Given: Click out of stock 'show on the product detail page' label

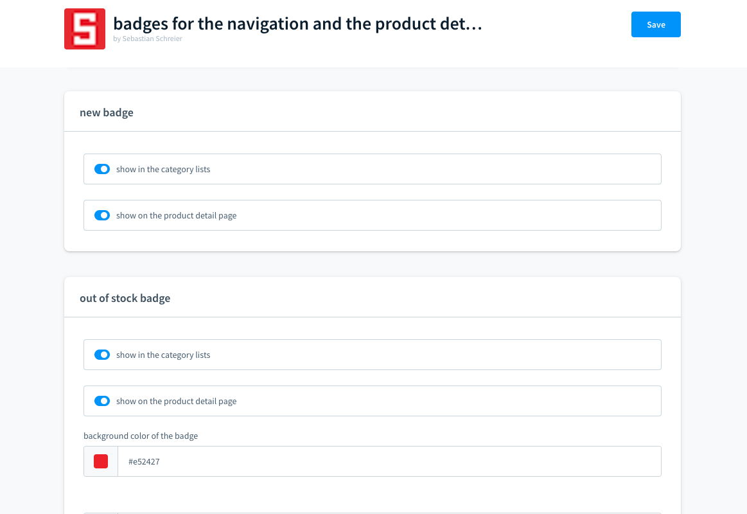Looking at the screenshot, I should coord(176,402).
